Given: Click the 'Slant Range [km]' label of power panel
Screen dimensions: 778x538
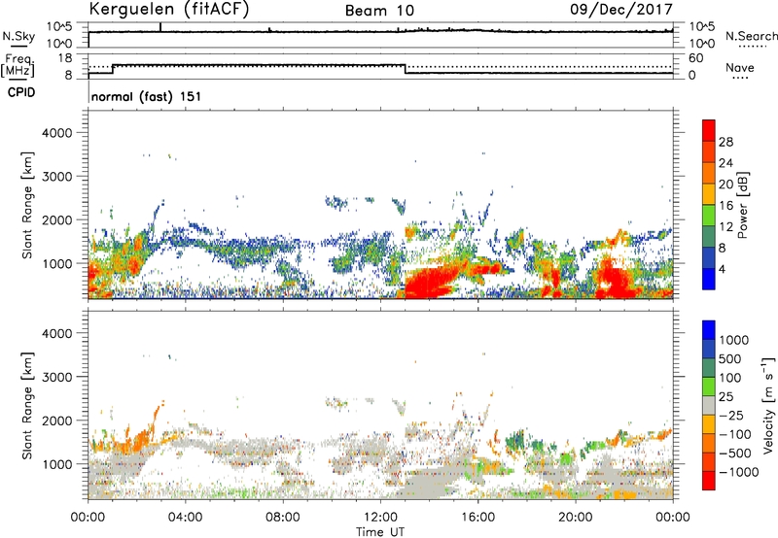Looking at the screenshot, I should [x=27, y=205].
